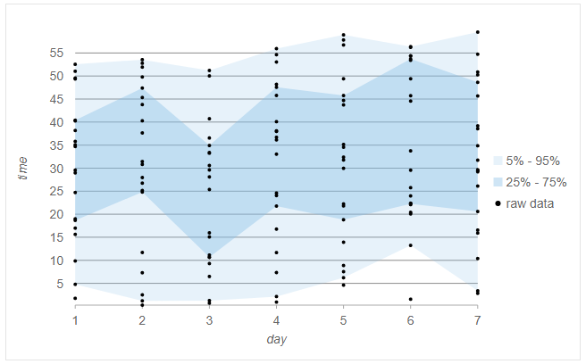Click the 5% - 95% legend swatch
The width and height of the screenshot is (586, 364).
point(498,161)
